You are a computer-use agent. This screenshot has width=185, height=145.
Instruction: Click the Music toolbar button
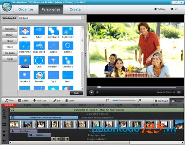coord(10,100)
